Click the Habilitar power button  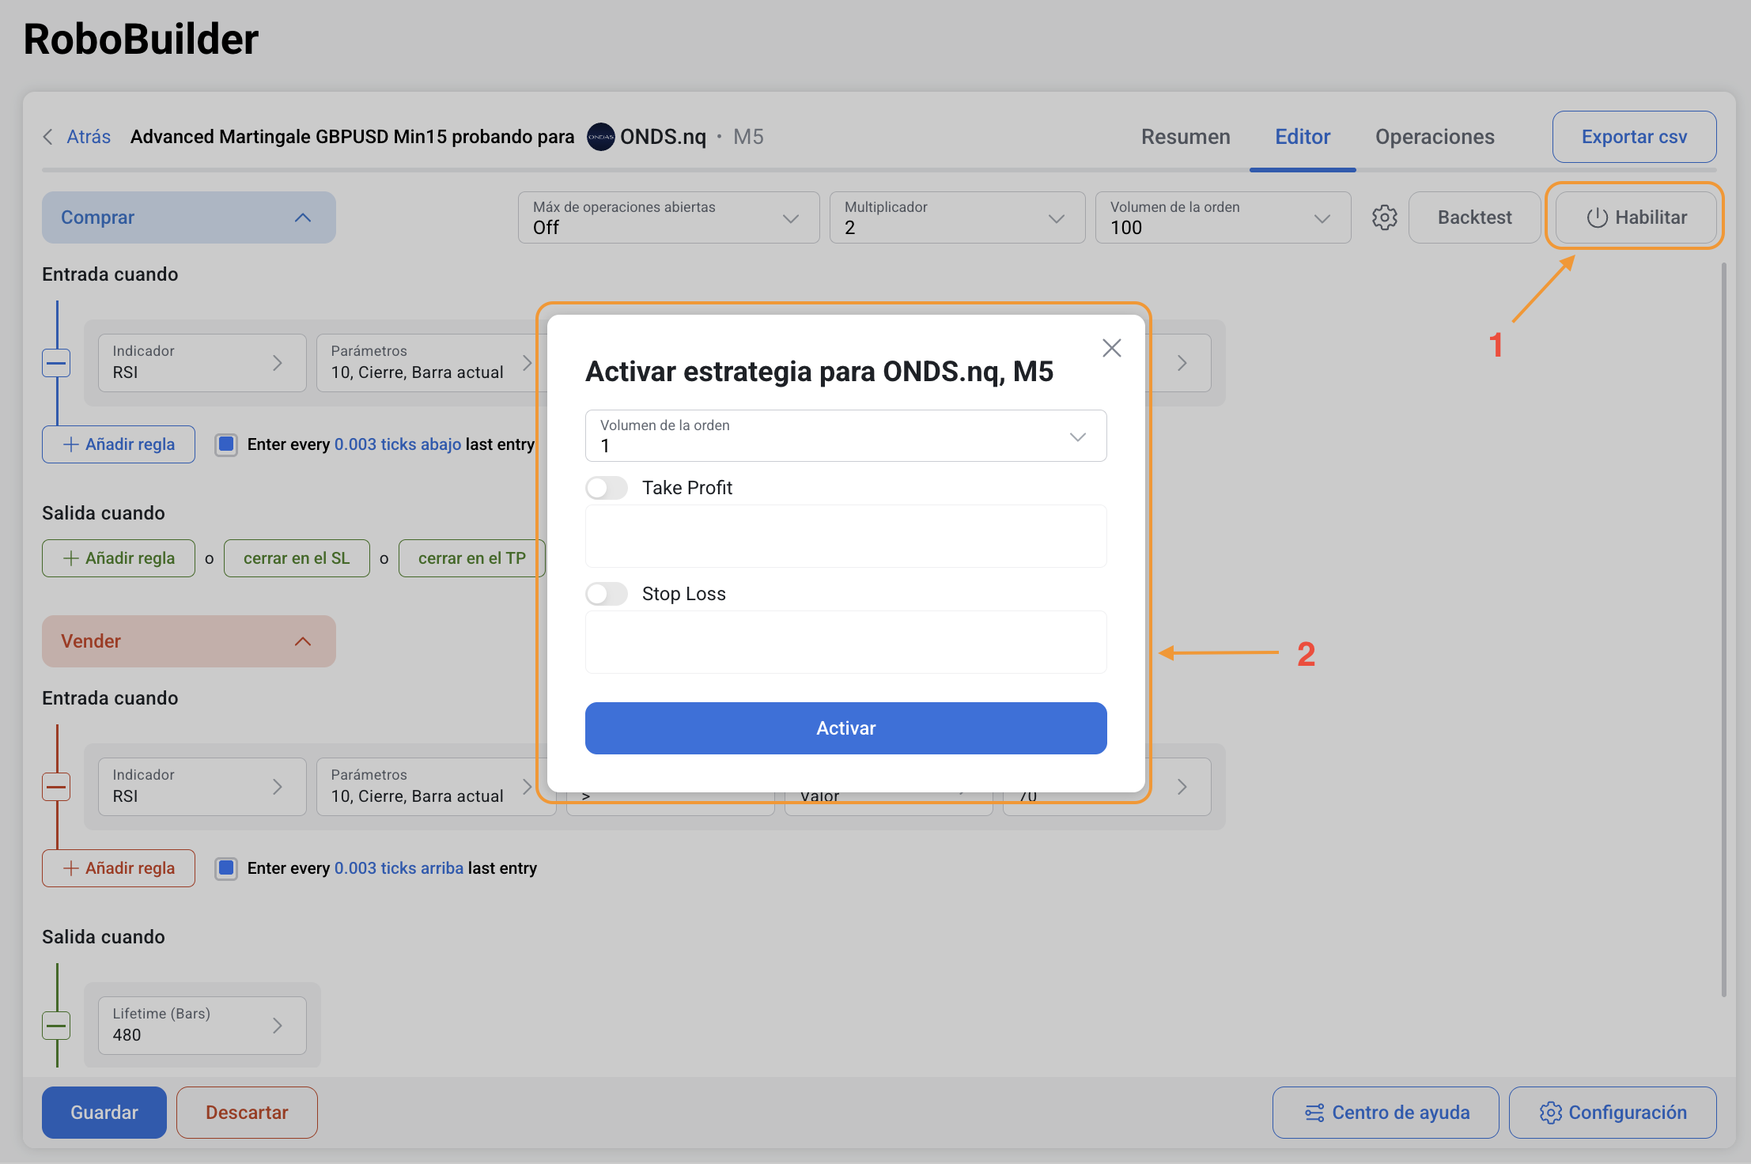tap(1636, 217)
